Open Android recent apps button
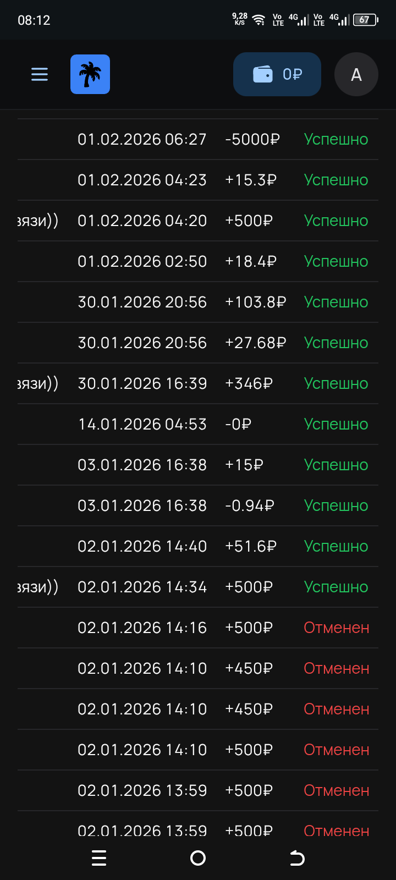396x880 pixels. [x=99, y=858]
